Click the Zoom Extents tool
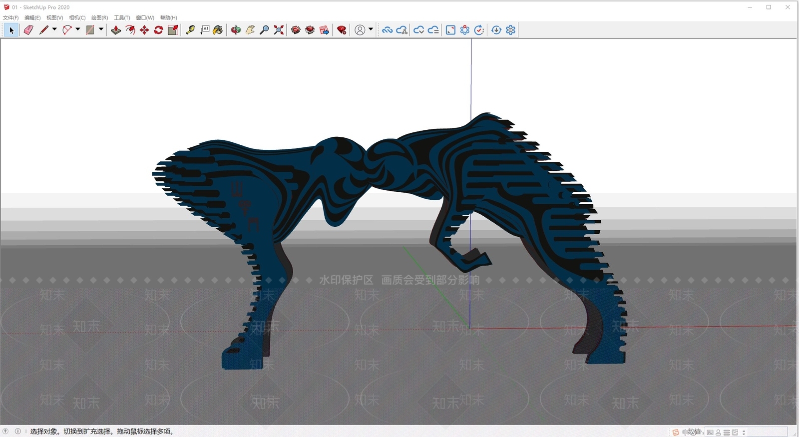Viewport: 799px width, 437px height. pyautogui.click(x=279, y=30)
